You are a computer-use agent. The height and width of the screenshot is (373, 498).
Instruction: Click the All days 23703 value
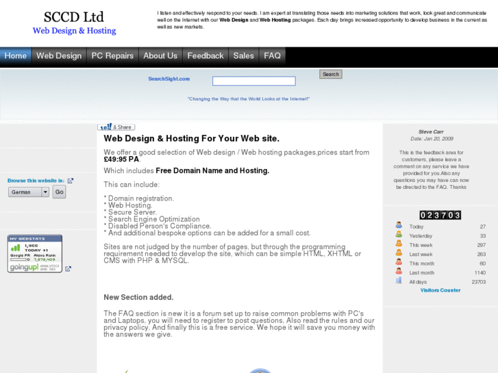point(479,282)
